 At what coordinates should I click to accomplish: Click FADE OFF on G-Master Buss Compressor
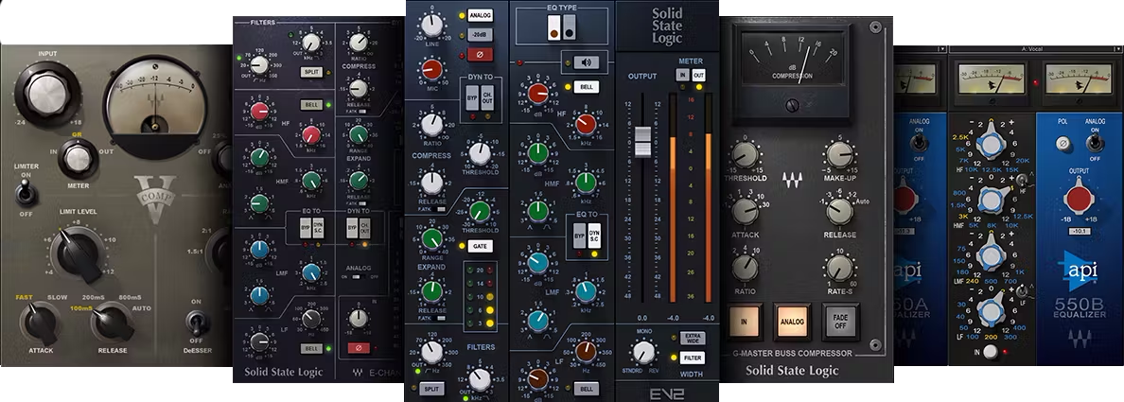pyautogui.click(x=839, y=322)
